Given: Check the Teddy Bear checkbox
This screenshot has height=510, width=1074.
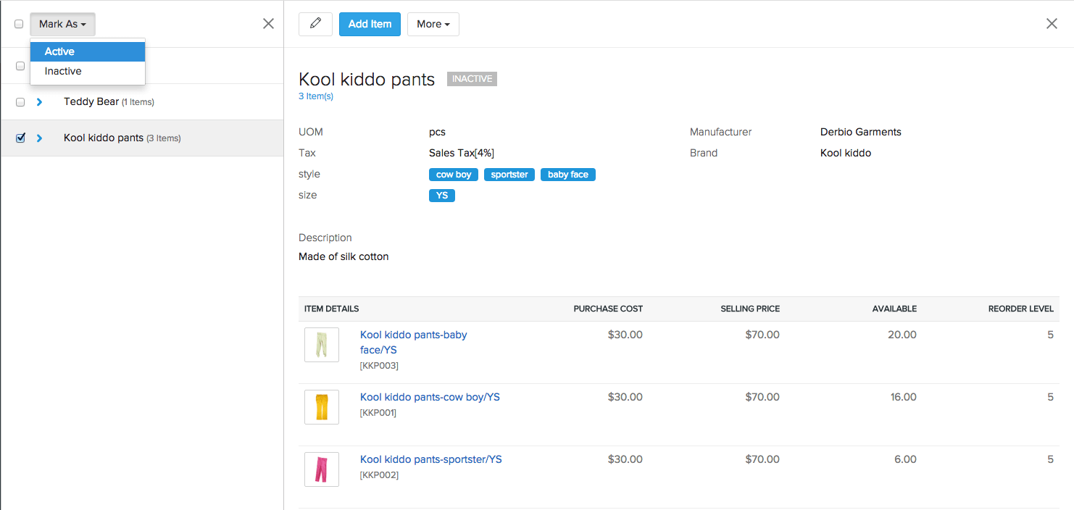Looking at the screenshot, I should pyautogui.click(x=20, y=101).
